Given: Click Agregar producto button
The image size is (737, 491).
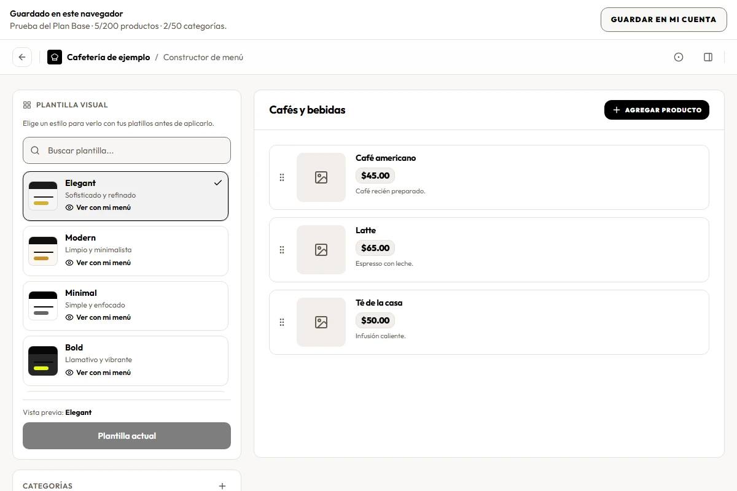Looking at the screenshot, I should (657, 110).
